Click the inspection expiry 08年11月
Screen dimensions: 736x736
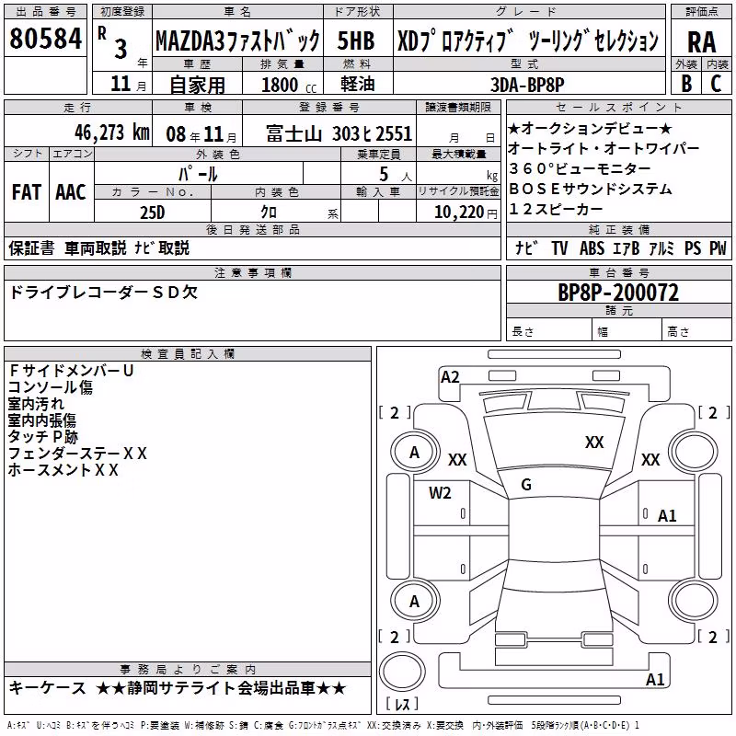click(201, 134)
